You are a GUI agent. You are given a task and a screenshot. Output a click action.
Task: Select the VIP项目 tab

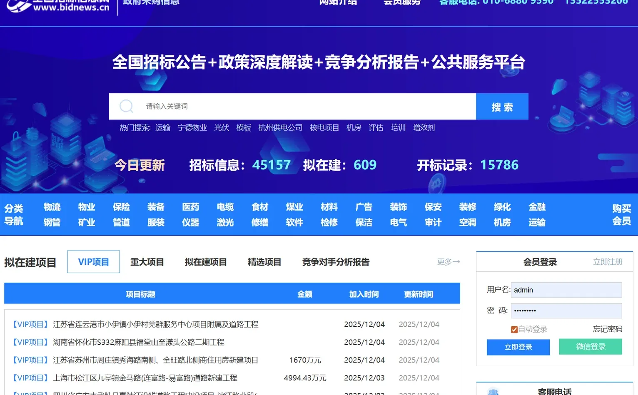tap(93, 261)
